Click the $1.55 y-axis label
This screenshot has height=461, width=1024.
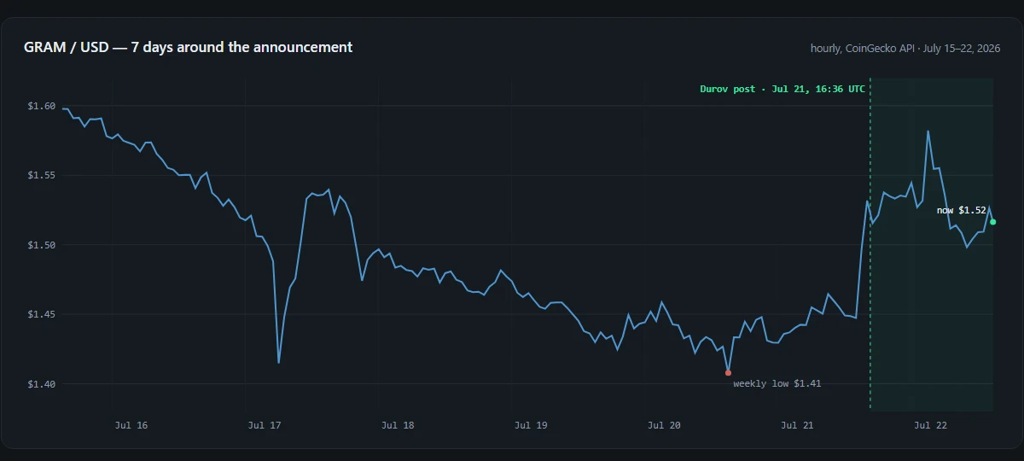click(x=42, y=175)
